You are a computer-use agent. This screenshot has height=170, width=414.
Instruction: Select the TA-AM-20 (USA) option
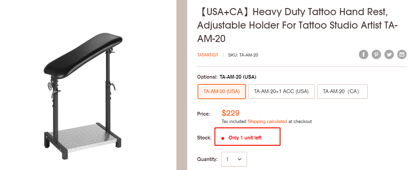click(222, 91)
